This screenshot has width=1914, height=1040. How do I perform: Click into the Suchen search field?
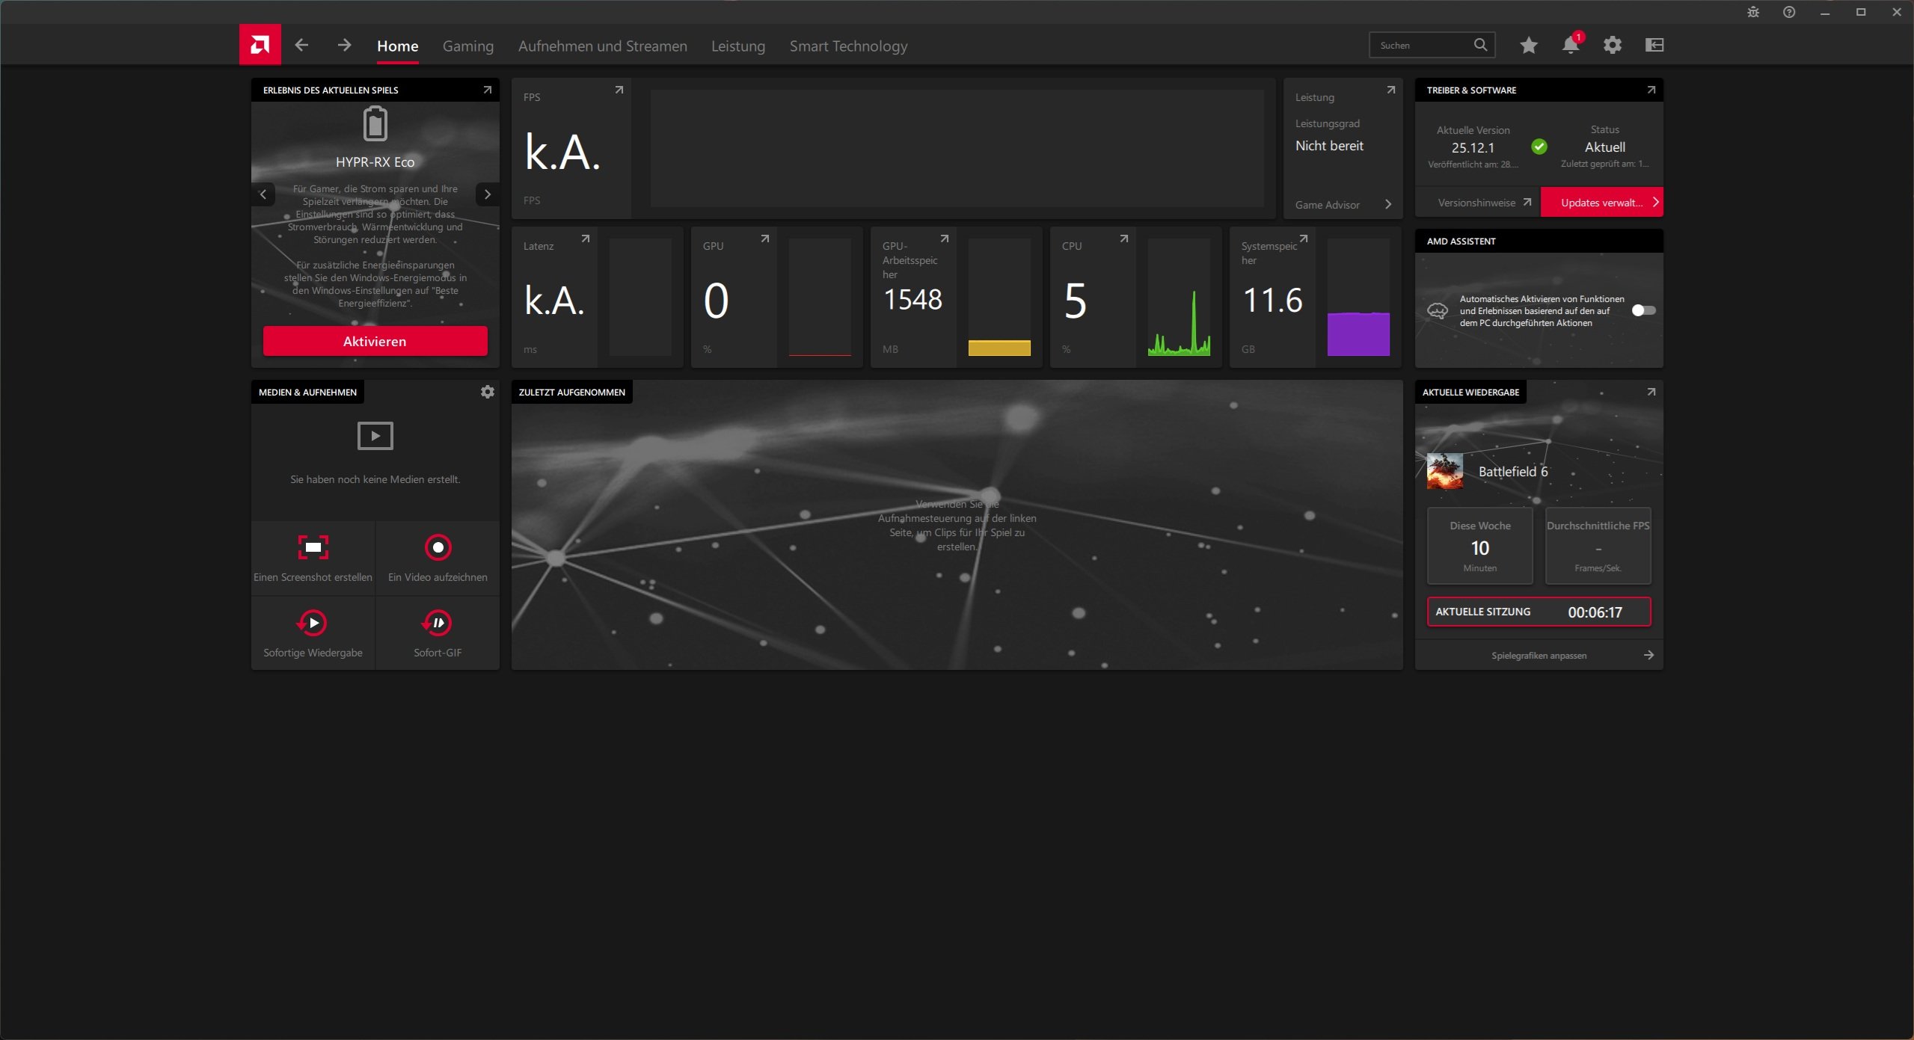(1421, 46)
